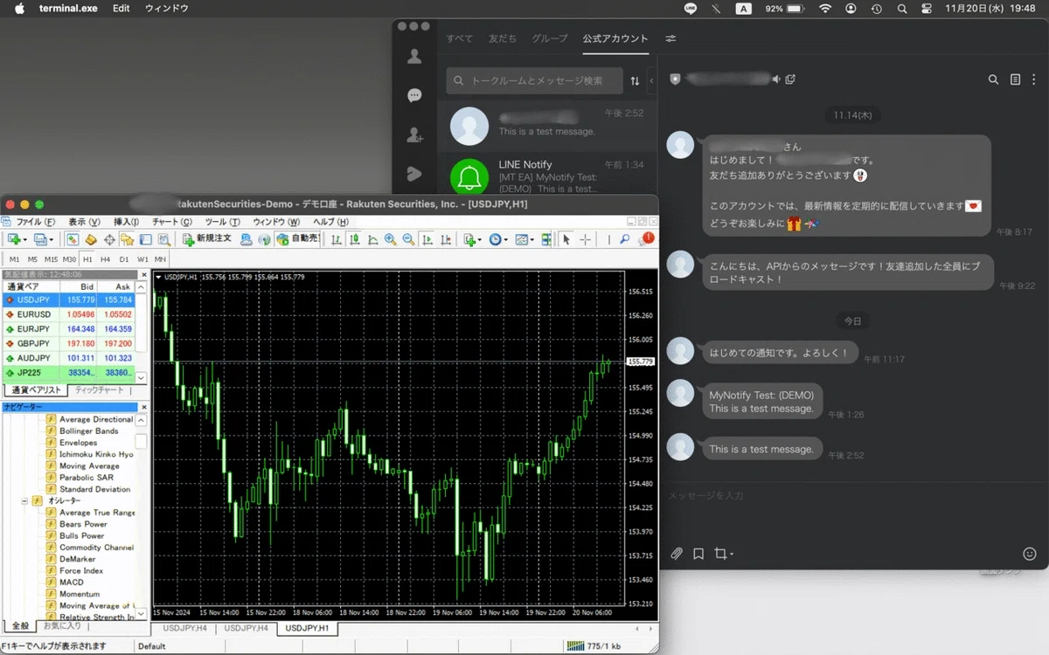1049x655 pixels.
Task: Open chat in separate window icon
Action: [790, 79]
